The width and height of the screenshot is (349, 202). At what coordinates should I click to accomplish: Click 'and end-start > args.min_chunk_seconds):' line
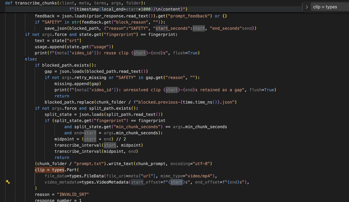[x=114, y=133]
